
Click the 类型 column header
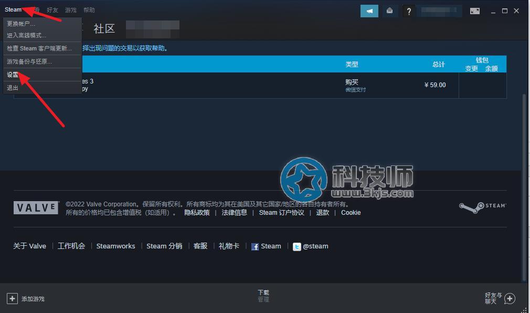pyautogui.click(x=352, y=64)
